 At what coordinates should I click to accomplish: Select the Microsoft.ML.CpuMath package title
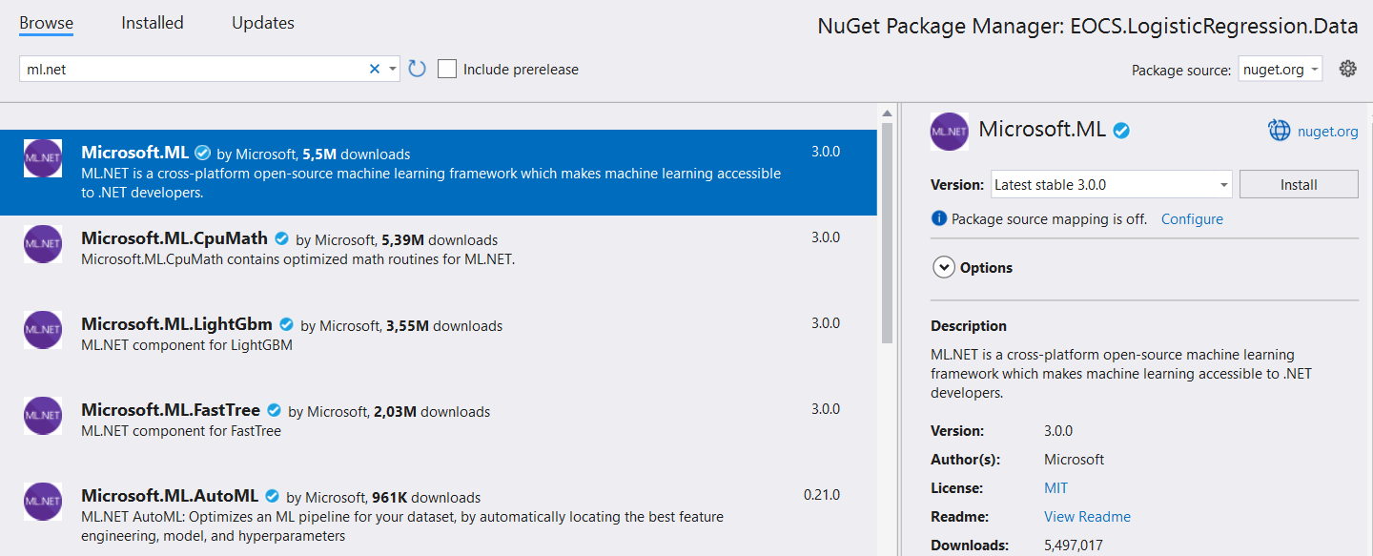175,238
